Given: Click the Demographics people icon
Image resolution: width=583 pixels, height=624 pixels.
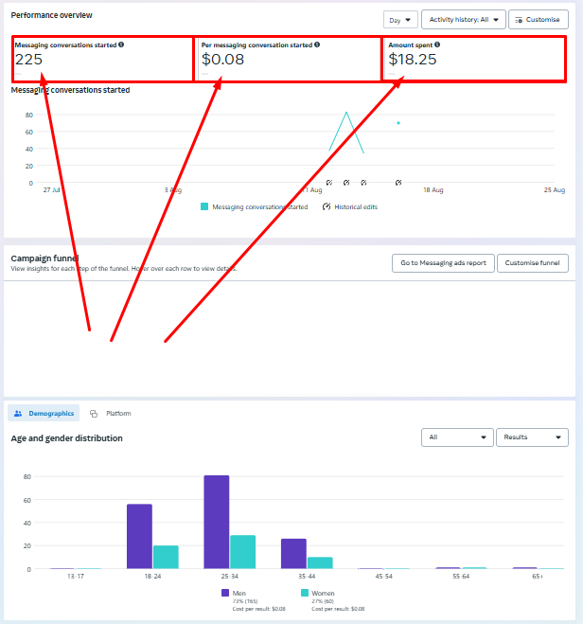Looking at the screenshot, I should (18, 414).
